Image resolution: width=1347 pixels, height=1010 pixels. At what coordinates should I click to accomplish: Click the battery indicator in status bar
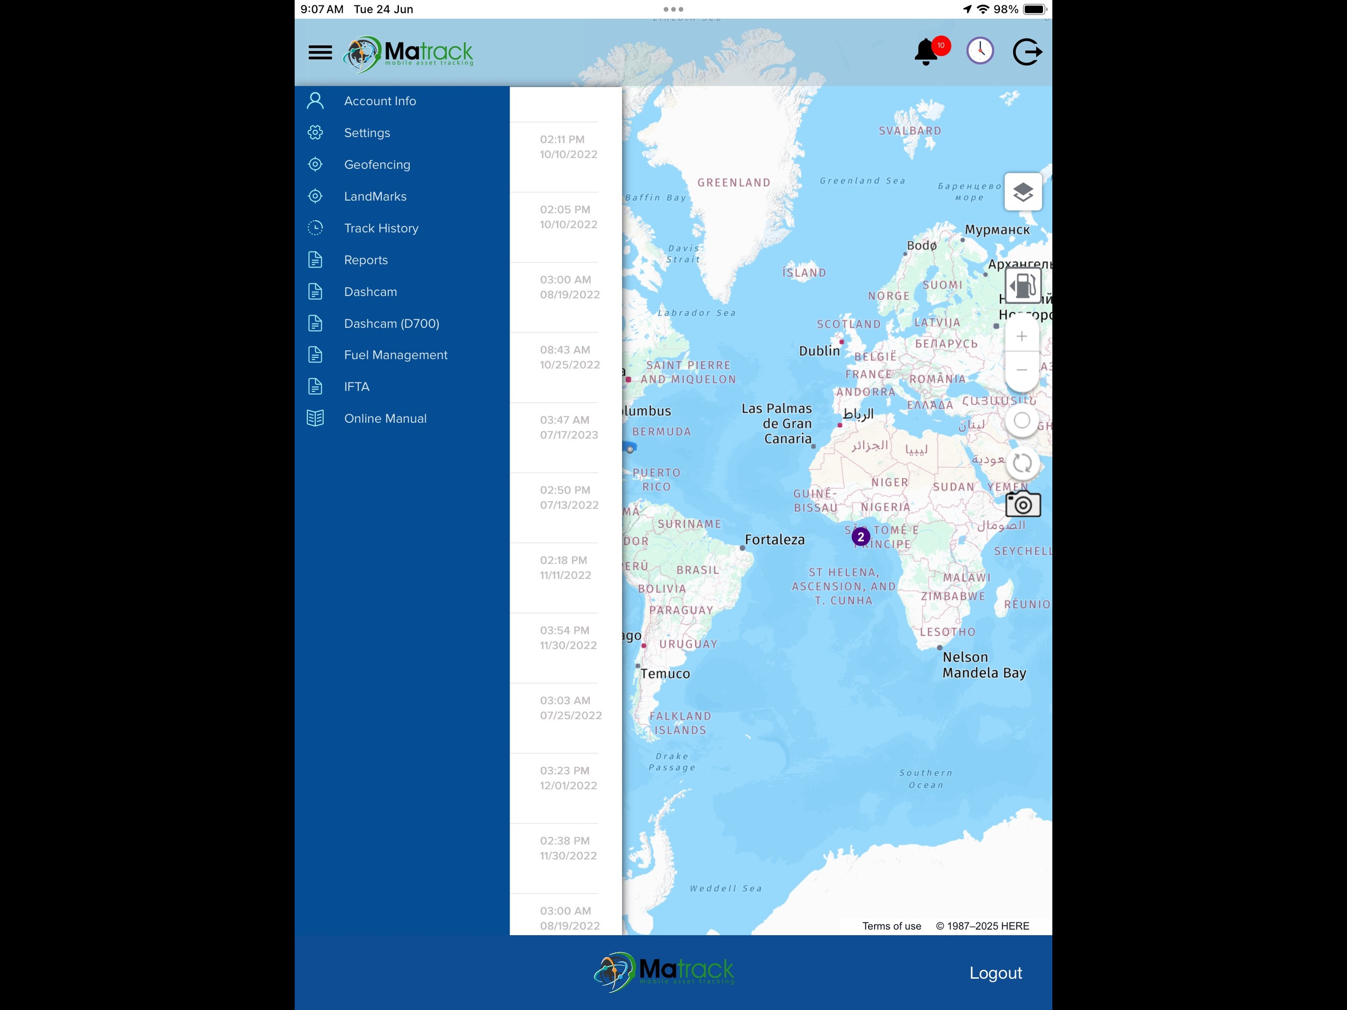[1035, 9]
